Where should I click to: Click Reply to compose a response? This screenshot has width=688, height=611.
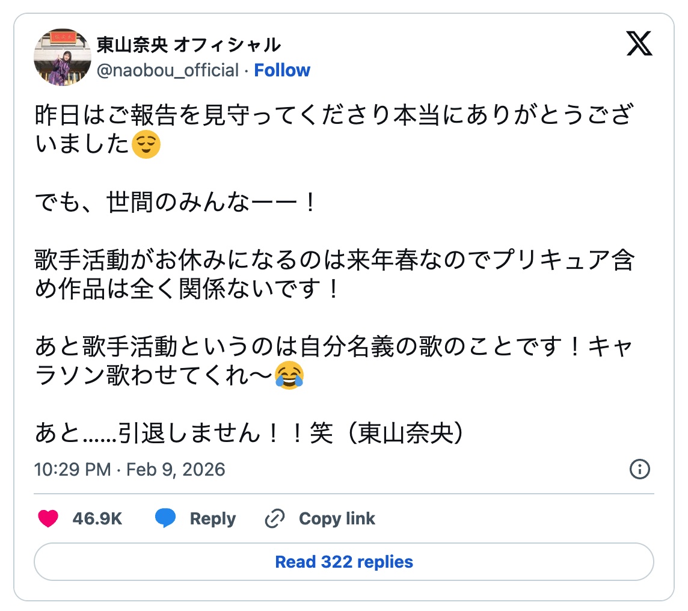[212, 518]
